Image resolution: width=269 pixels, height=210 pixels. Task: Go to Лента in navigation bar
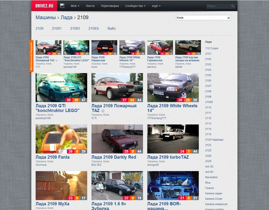pos(90,6)
